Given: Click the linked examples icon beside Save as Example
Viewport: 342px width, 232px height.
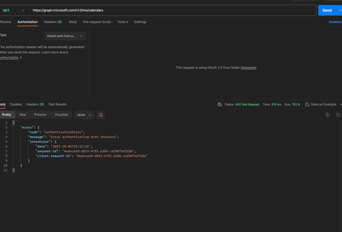Looking at the screenshot, I should pyautogui.click(x=341, y=104).
